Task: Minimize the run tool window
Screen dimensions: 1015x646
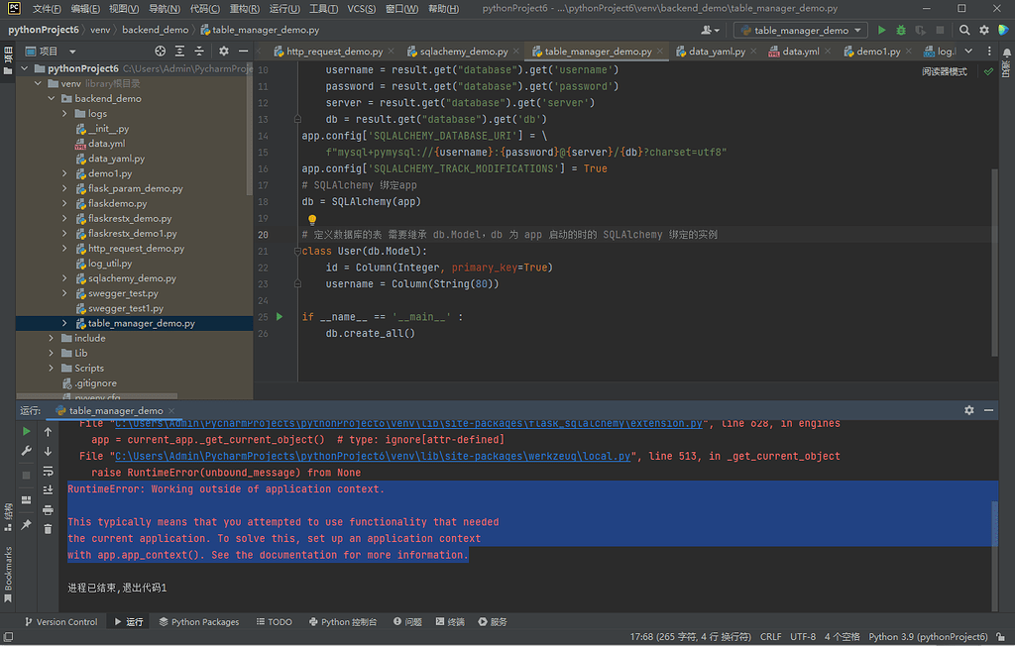Action: pos(988,410)
